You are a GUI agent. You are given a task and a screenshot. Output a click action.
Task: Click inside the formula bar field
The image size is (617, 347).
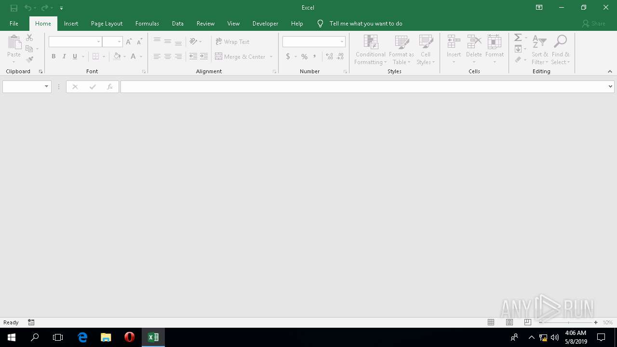[363, 87]
